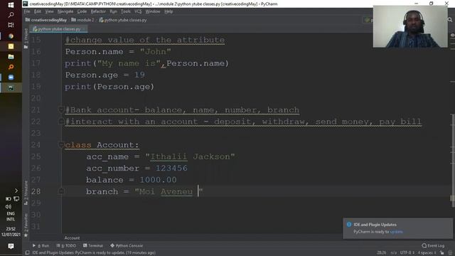Click info icon in IDE and Plugin Updates popup
The height and width of the screenshot is (256, 455).
[349, 225]
